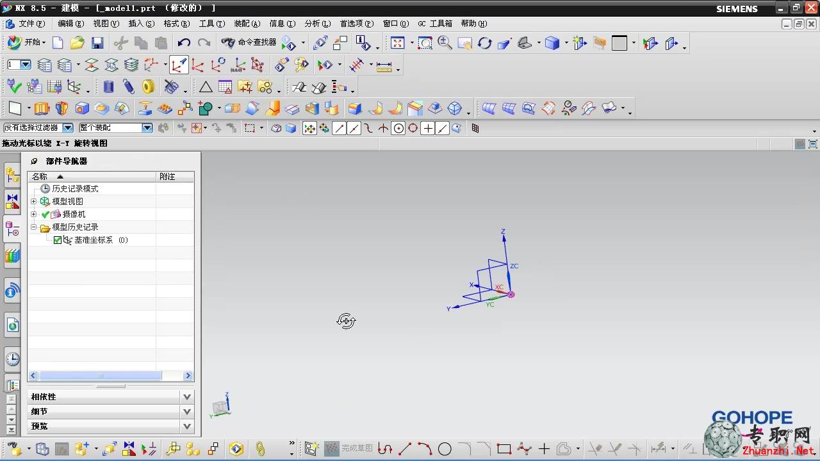Image resolution: width=820 pixels, height=461 pixels.
Task: Toggle the snap to arc center option
Action: 398,128
